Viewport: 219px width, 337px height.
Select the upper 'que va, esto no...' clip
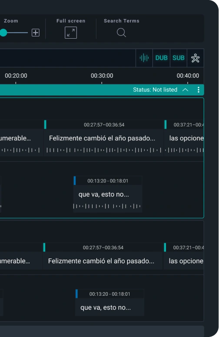pyautogui.click(x=108, y=194)
